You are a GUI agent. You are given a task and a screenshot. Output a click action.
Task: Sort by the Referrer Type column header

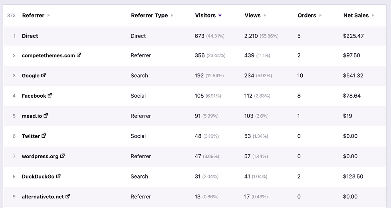(x=149, y=16)
